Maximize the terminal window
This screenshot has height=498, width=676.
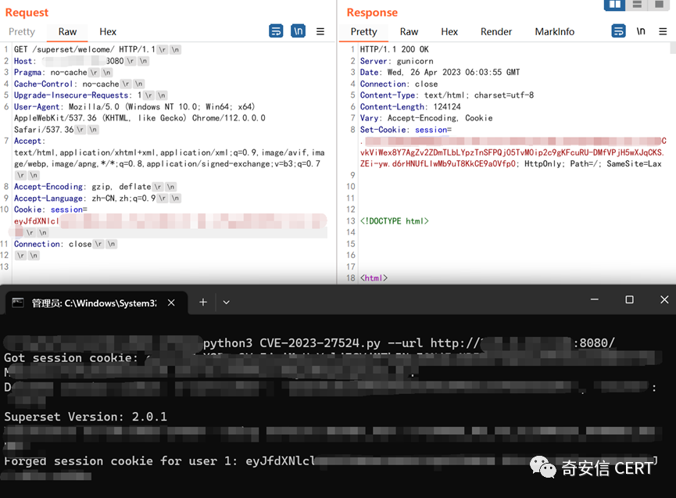tap(629, 299)
